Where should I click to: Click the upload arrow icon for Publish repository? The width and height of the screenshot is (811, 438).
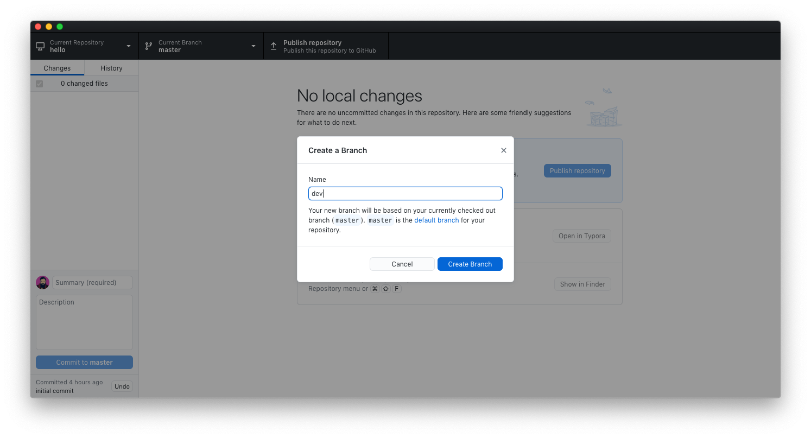coord(274,46)
